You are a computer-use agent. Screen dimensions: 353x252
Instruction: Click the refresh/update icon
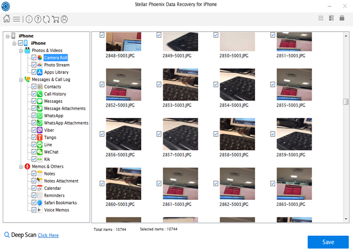[x=47, y=19]
